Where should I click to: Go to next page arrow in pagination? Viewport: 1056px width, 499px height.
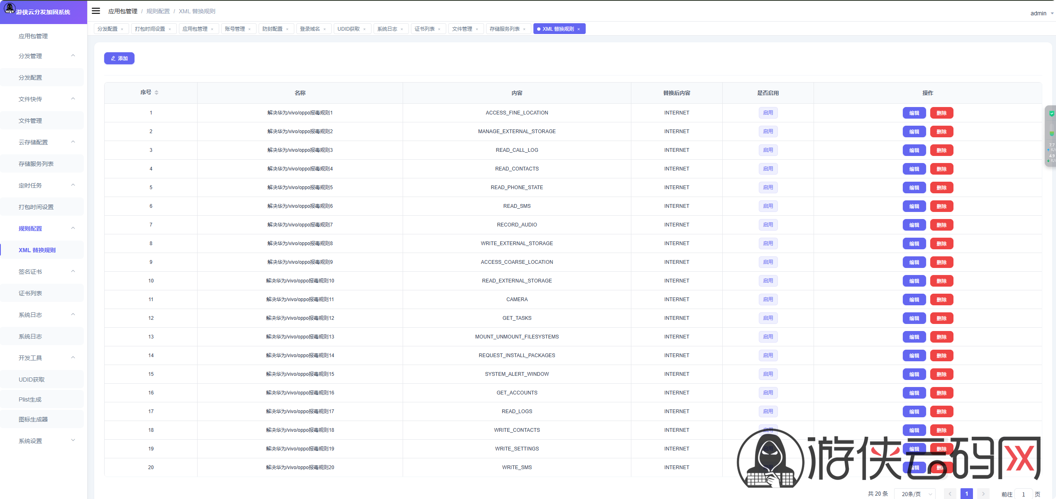[983, 494]
